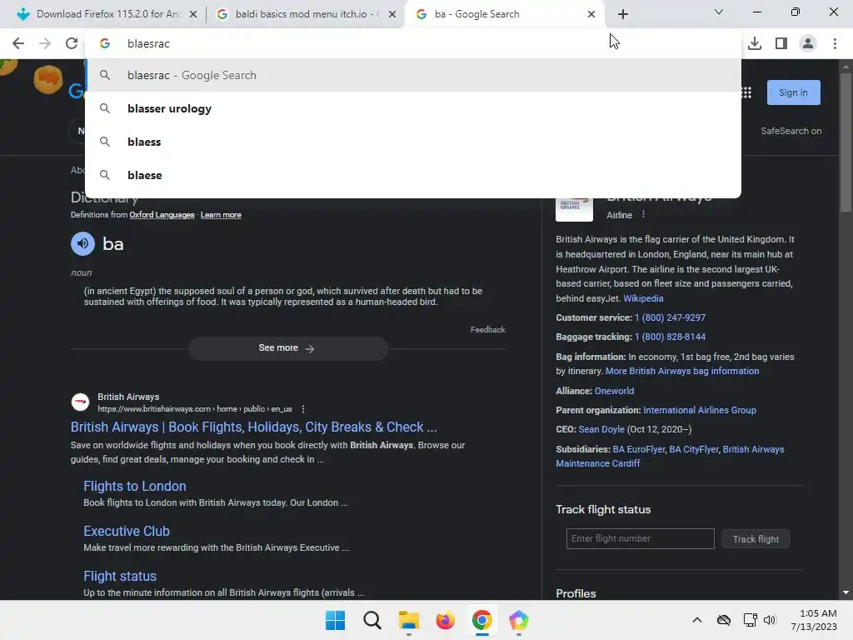The image size is (853, 640).
Task: Click Learn more link
Action: click(x=221, y=215)
